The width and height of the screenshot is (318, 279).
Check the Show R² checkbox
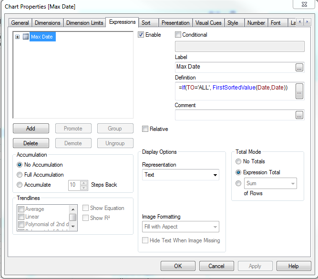[85, 218]
